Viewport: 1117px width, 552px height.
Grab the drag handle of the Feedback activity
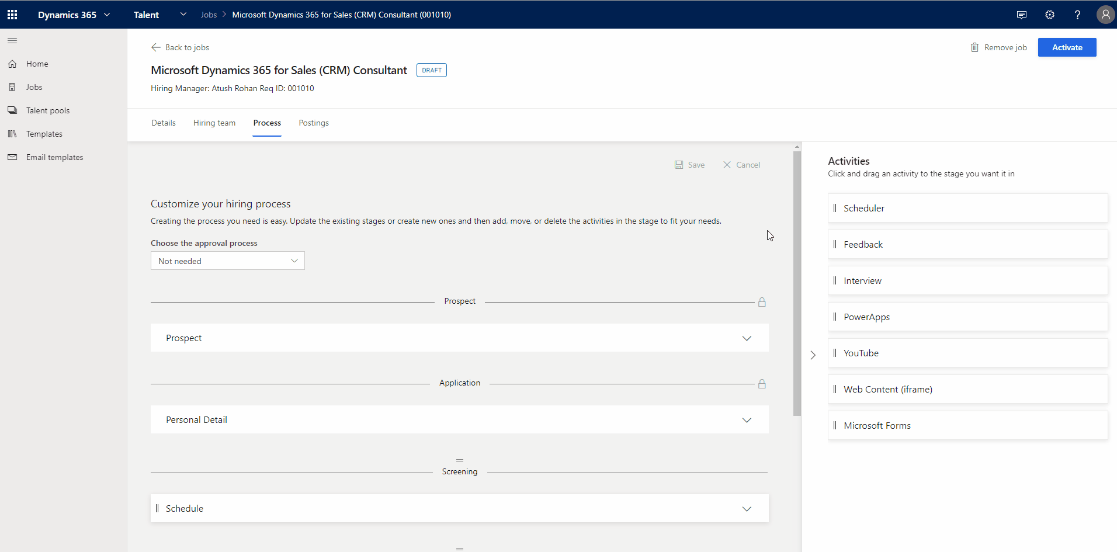coord(835,244)
